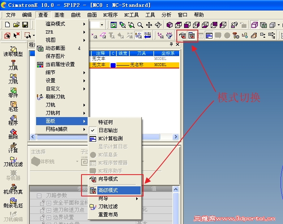Expand 细节 submenu
This screenshot has width=283, height=224.
pyautogui.click(x=62, y=73)
